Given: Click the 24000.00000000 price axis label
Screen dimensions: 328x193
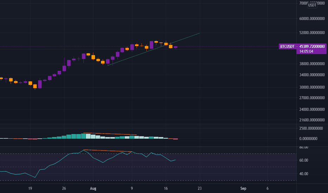Looking at the screenshot, I should click(312, 109).
